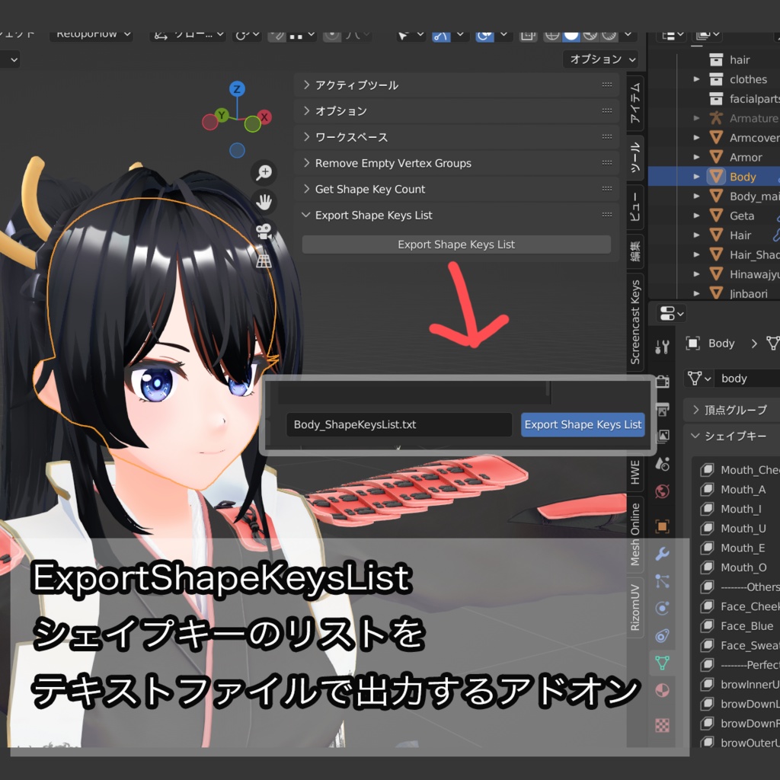780x780 pixels.
Task: Open the Texture properties checker tab
Action: click(662, 725)
